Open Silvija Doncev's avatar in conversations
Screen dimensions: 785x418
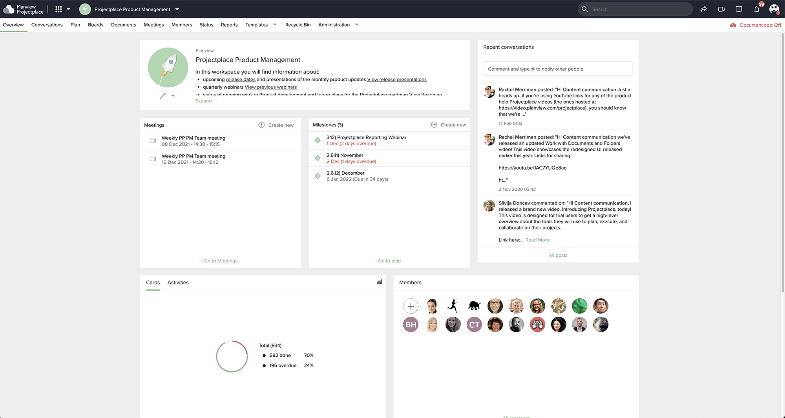point(489,206)
